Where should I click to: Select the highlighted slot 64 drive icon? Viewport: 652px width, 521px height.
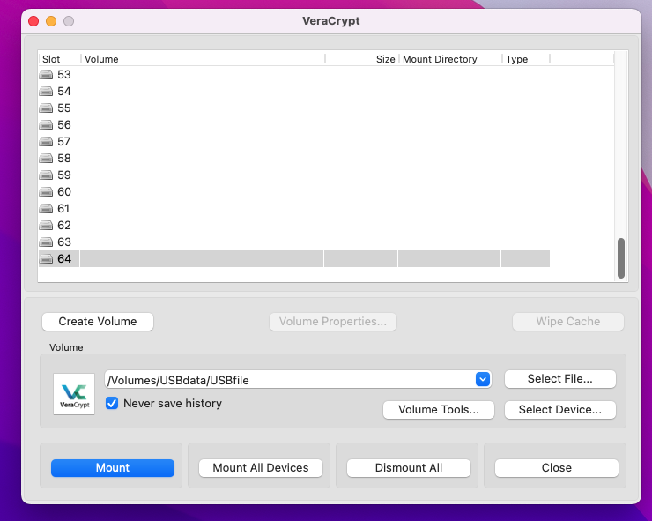(46, 259)
